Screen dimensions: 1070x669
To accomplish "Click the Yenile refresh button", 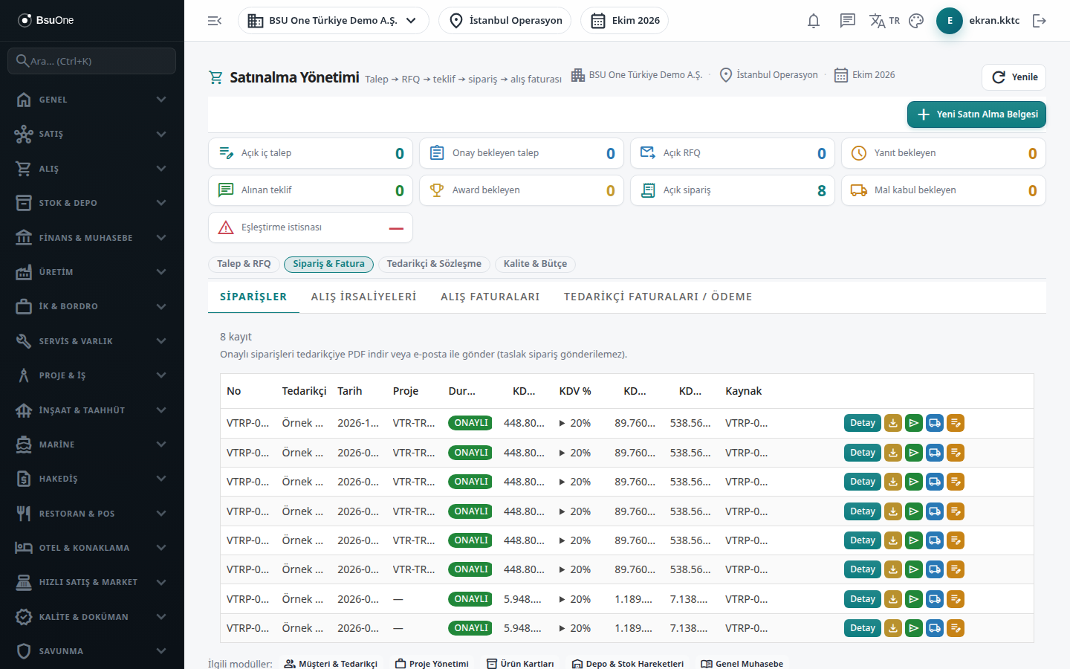I will (1014, 77).
